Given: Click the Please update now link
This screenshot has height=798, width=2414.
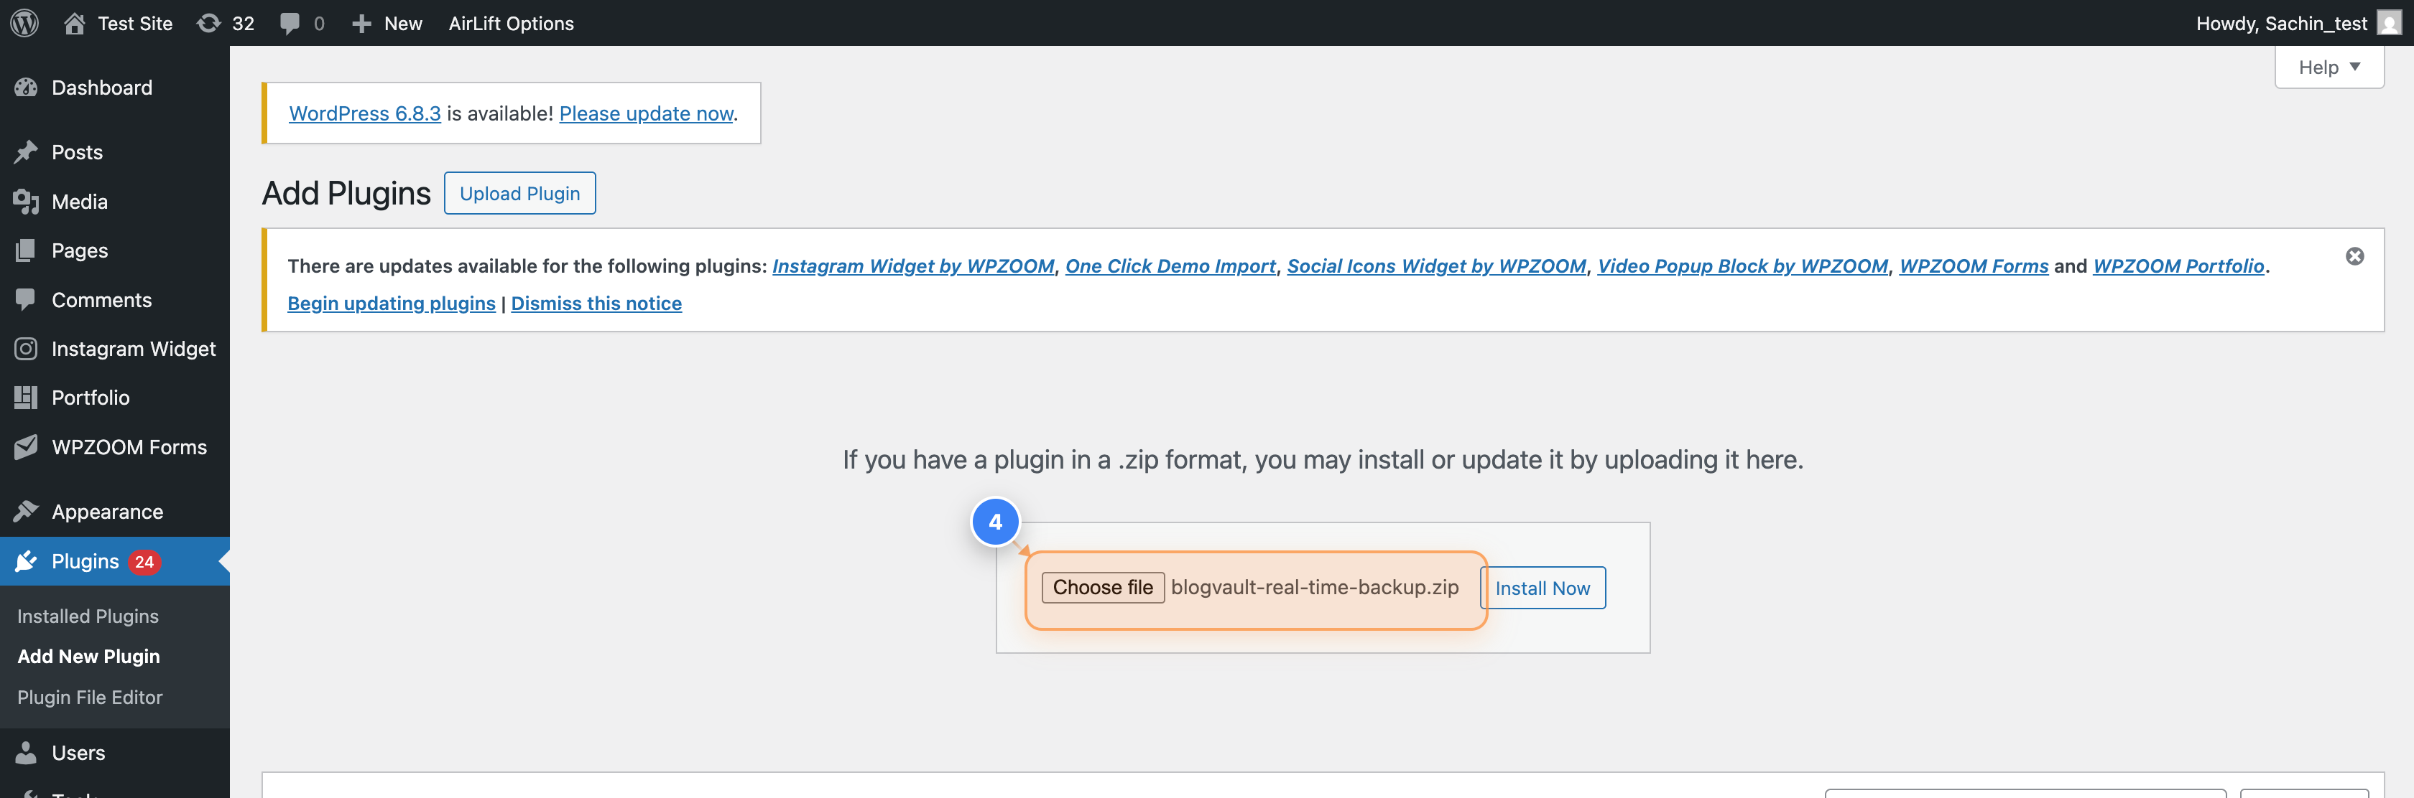Looking at the screenshot, I should click(x=646, y=113).
